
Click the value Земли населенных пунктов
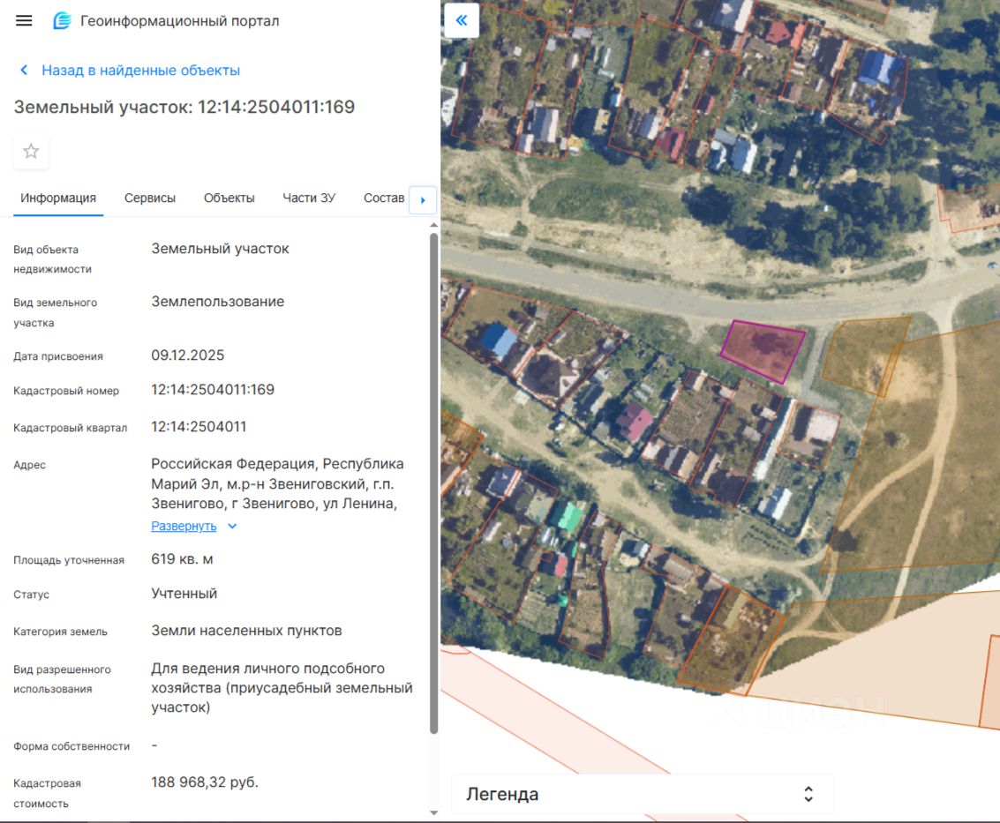(246, 631)
